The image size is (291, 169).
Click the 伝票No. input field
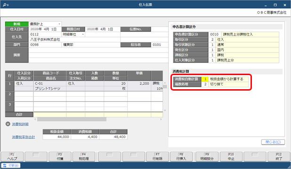tap(159, 29)
